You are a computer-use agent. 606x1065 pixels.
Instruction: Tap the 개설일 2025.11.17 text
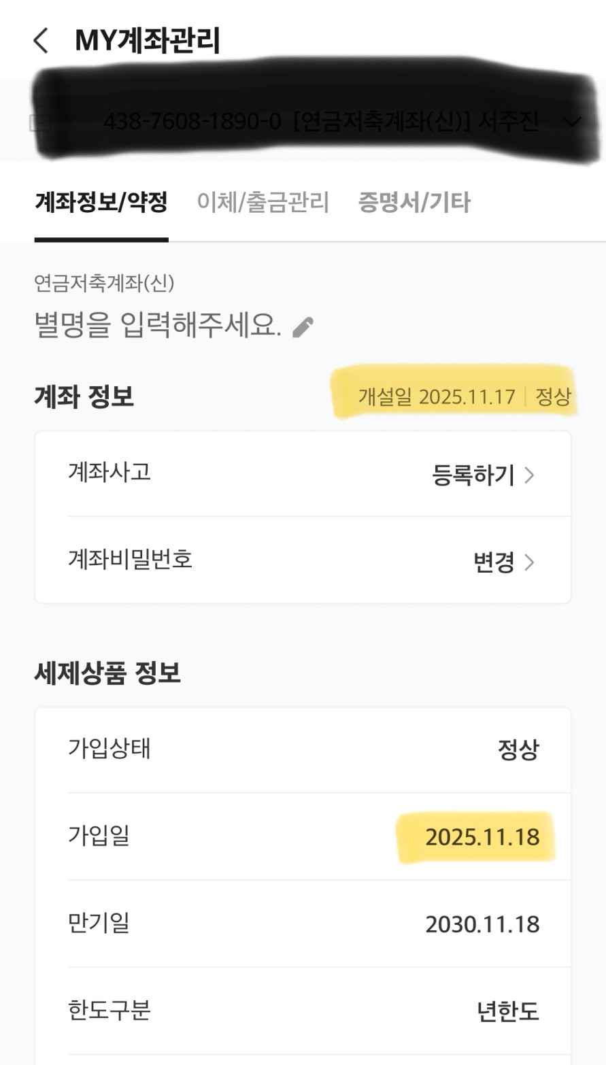point(437,396)
